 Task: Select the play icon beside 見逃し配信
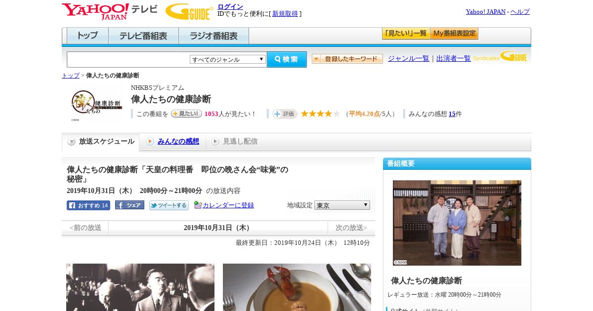coord(215,142)
